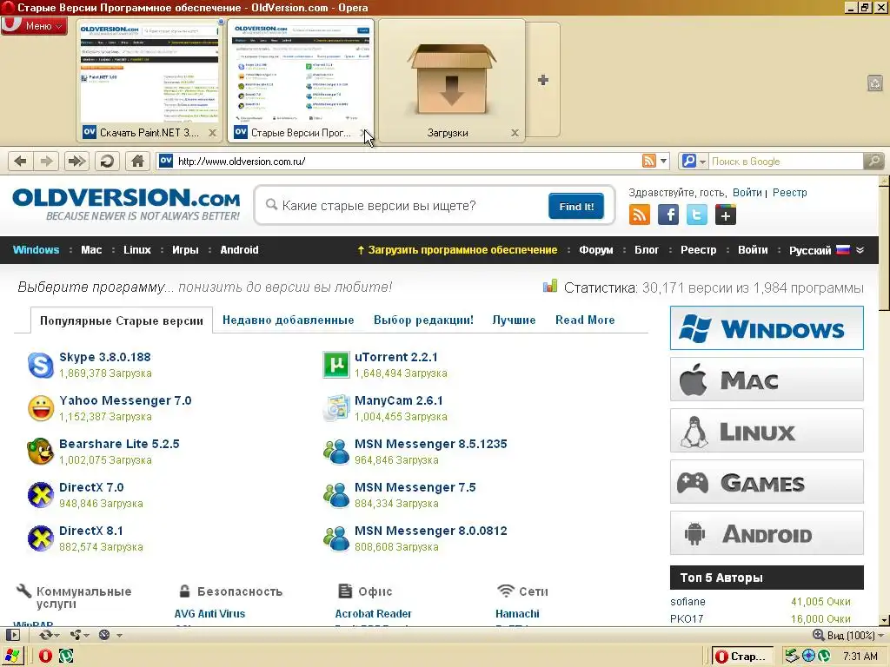
Task: Click the Поиск в Google search field
Action: click(x=786, y=161)
